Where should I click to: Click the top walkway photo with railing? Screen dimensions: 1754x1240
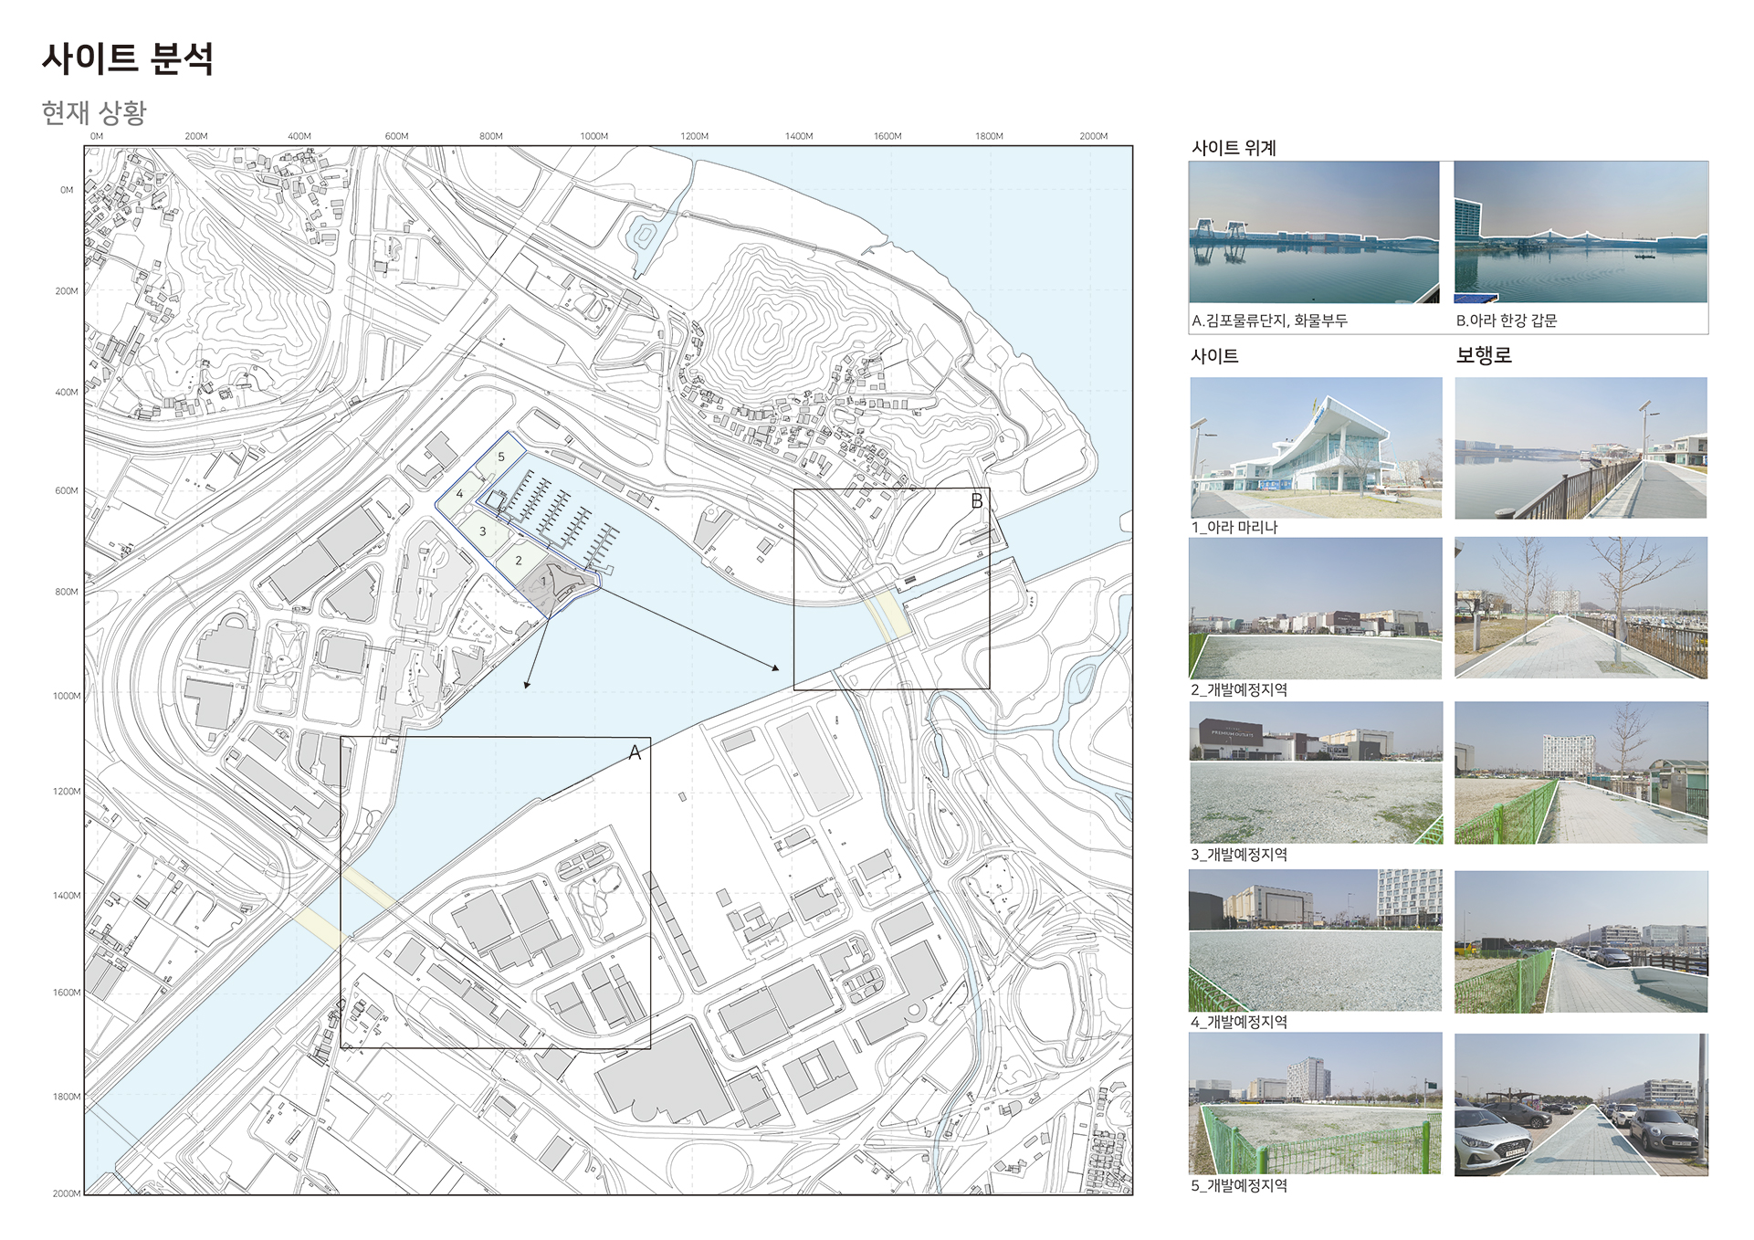[1580, 447]
